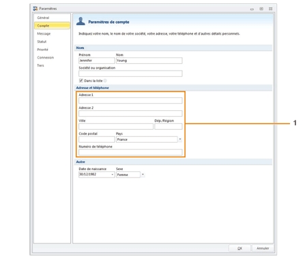Viewport: 307px width, 259px height.
Task: Open the Statut settings category
Action: (x=42, y=41)
